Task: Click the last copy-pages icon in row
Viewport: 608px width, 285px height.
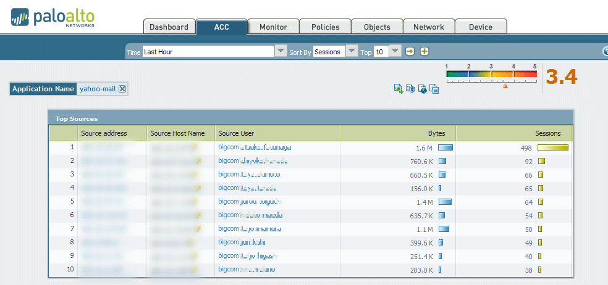Action: pyautogui.click(x=434, y=89)
